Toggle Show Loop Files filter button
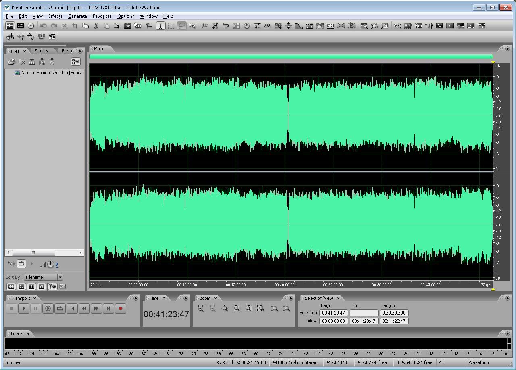The image size is (516, 370). point(21,286)
